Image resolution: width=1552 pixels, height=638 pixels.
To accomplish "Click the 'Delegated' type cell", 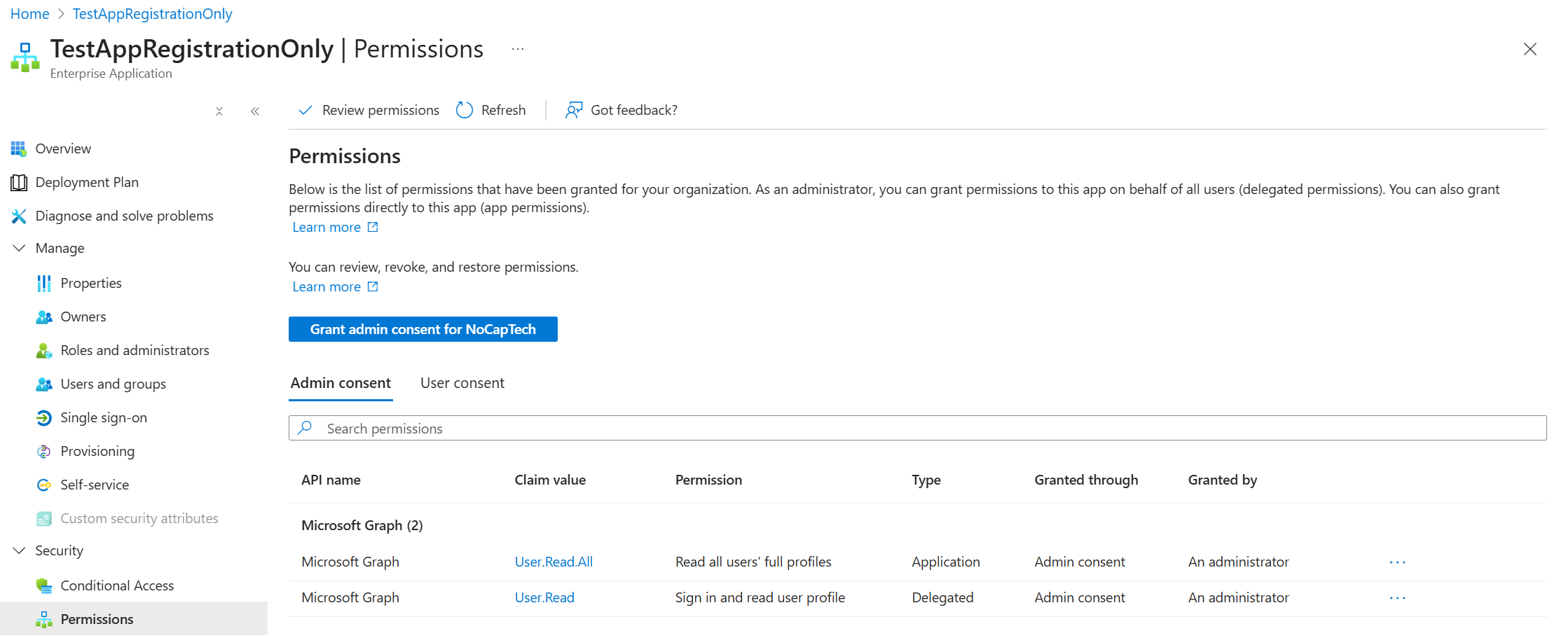I will tap(942, 597).
